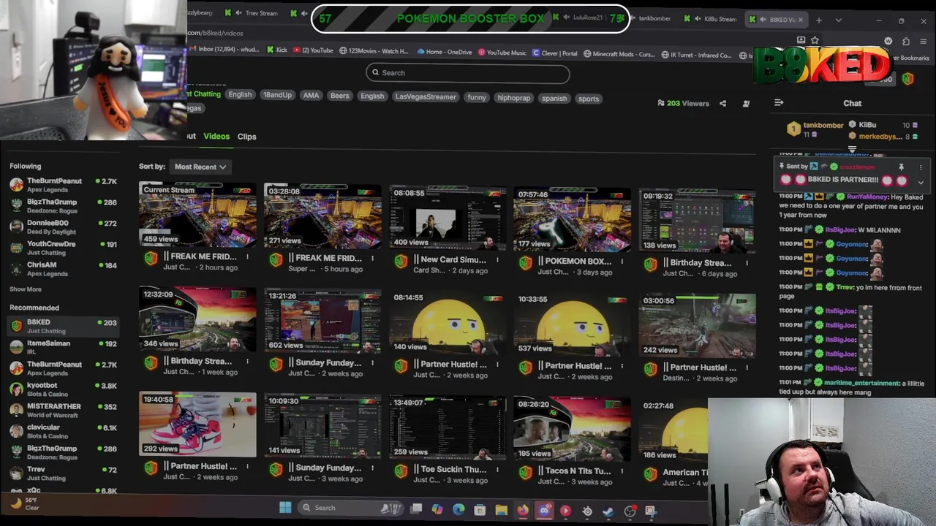Viewport: 936px width, 526px height.
Task: Open the browser extensions puzzle icon
Action: [x=906, y=42]
